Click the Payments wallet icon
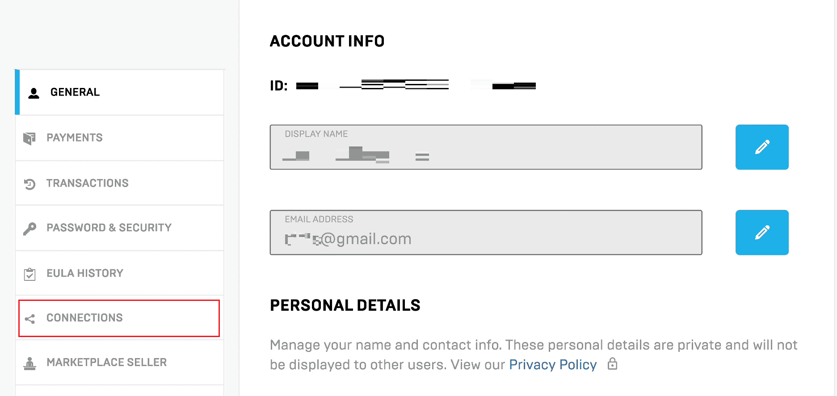Screen dimensions: 837x396 (29, 138)
